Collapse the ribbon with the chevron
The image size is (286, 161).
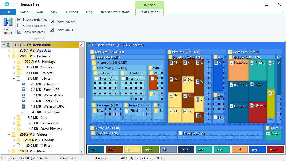tap(283, 12)
